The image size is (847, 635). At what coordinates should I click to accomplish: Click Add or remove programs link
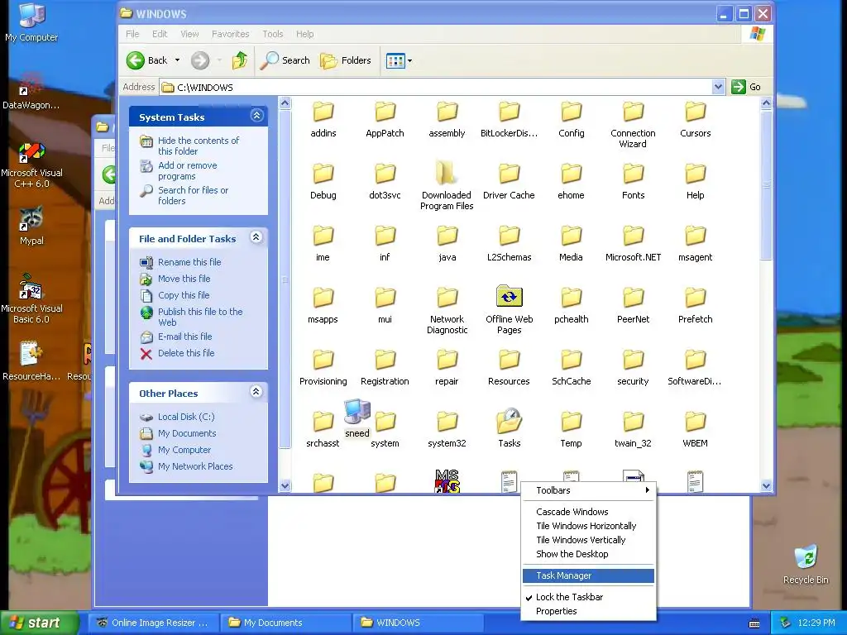[188, 170]
